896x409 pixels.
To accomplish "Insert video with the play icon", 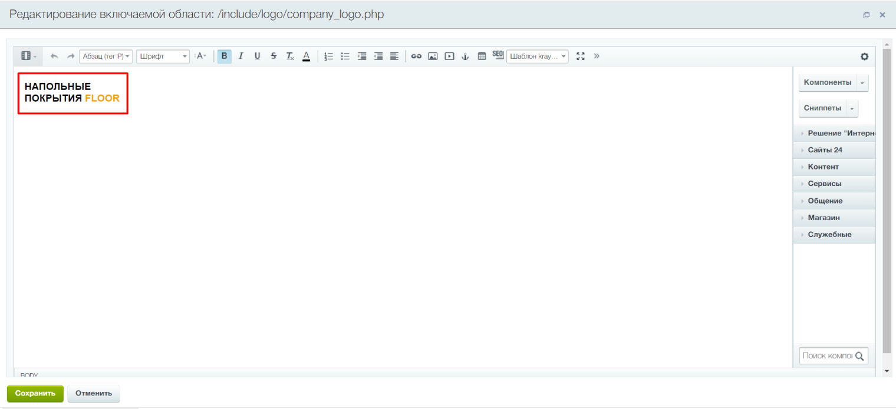I will (x=449, y=56).
